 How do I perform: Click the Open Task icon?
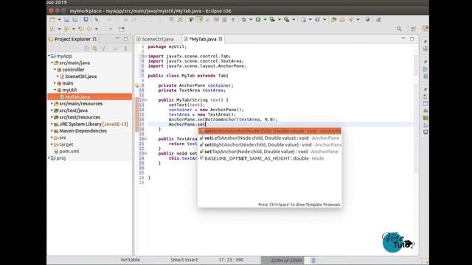pyautogui.click(x=342, y=20)
